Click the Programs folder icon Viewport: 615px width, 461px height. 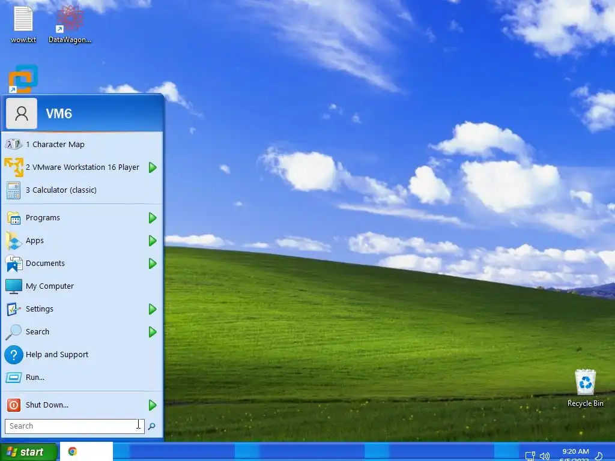14,218
